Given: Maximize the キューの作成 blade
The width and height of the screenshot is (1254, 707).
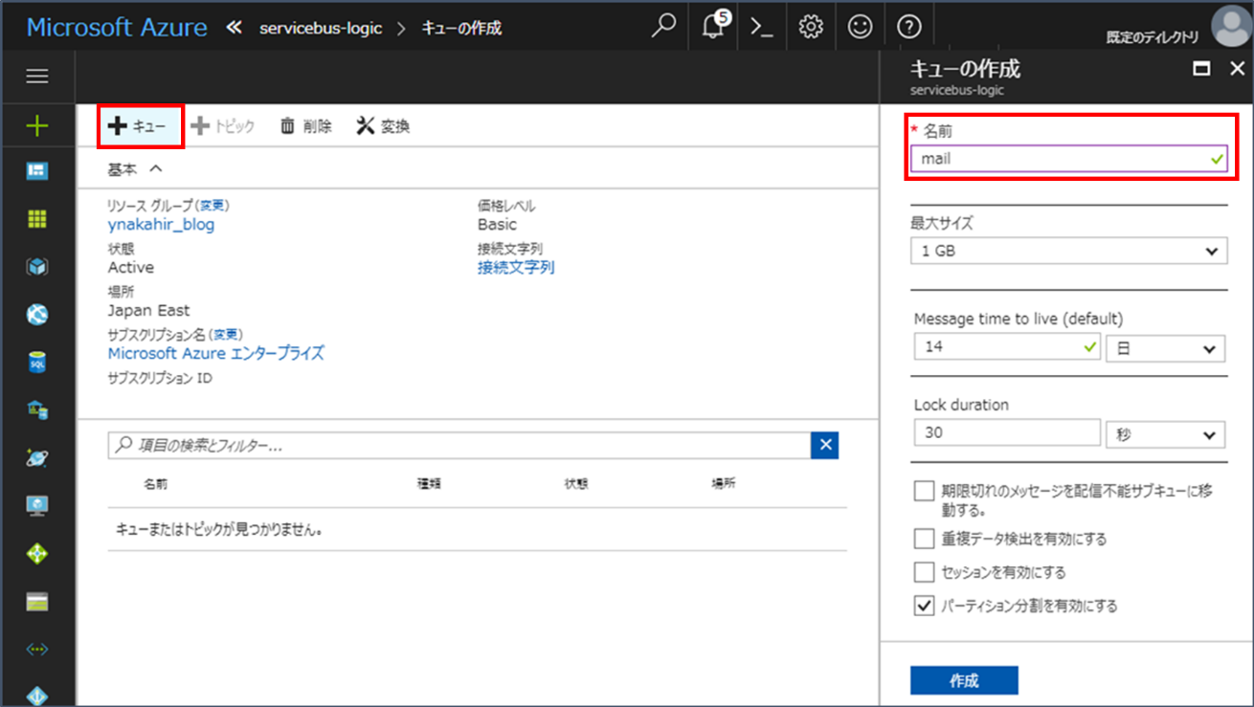Looking at the screenshot, I should (1202, 69).
